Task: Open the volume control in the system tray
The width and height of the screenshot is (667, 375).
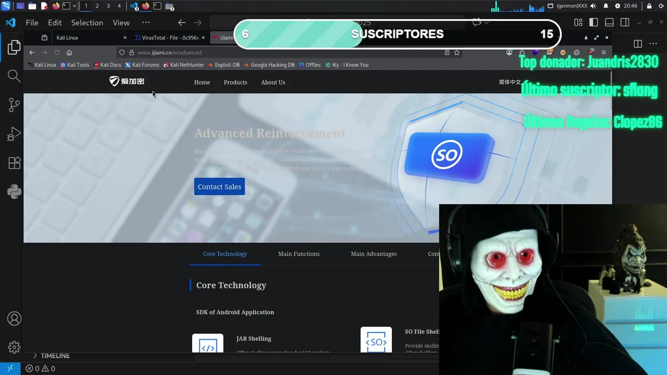Action: (594, 6)
